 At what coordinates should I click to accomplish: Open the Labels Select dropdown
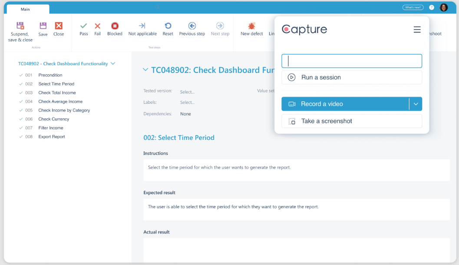pyautogui.click(x=187, y=103)
